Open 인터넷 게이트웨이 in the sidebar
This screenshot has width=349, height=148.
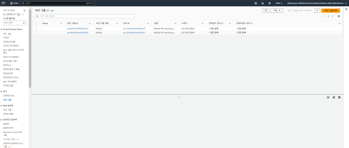(11, 45)
